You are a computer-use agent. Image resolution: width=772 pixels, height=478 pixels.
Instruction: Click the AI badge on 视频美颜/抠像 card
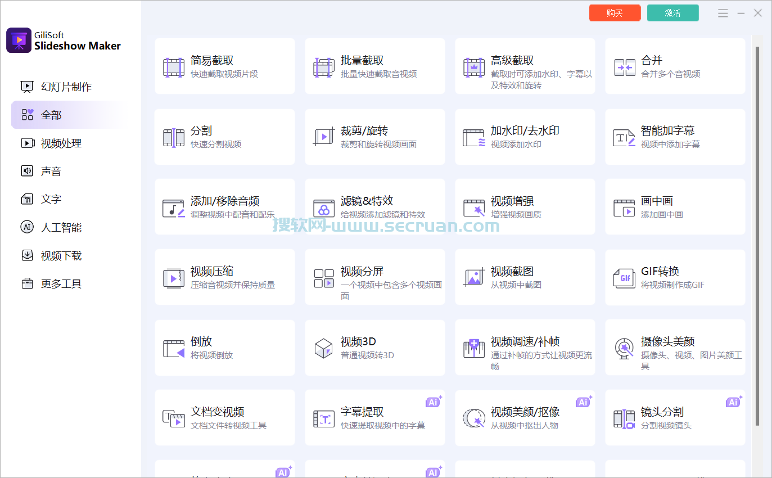pyautogui.click(x=584, y=402)
